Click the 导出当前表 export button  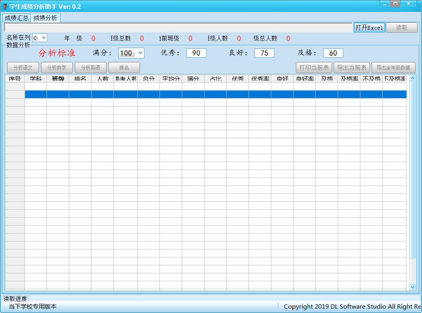(x=352, y=67)
